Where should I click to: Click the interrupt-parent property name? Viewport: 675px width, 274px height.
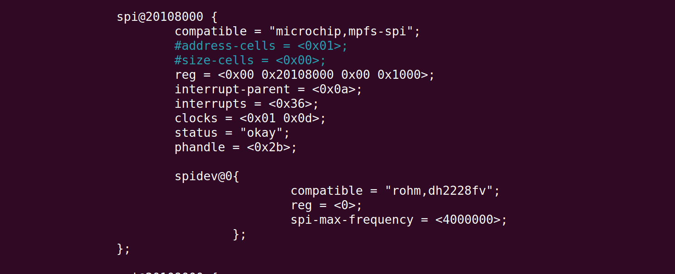point(232,90)
